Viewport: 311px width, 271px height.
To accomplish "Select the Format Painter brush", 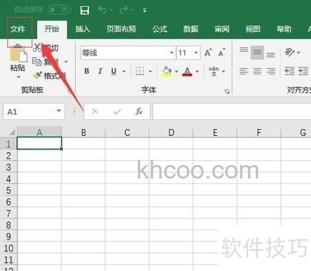I will 37,75.
